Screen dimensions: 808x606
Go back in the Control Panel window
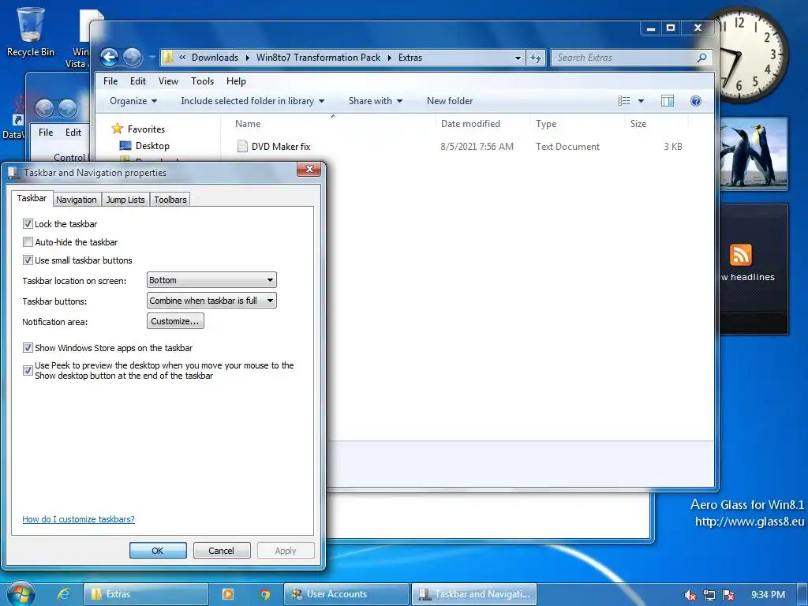tap(44, 108)
